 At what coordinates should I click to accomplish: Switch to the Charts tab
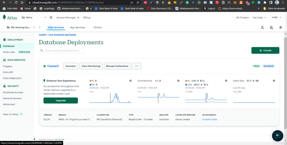(97, 27)
